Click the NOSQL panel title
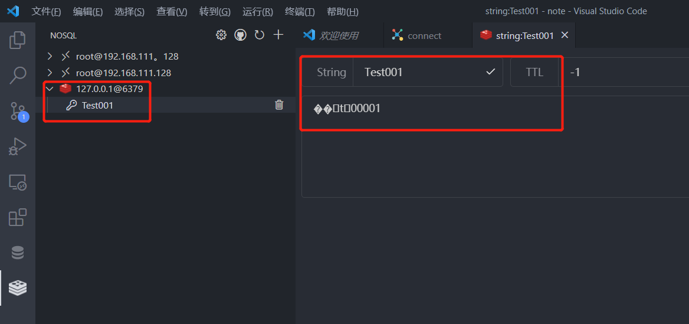Viewport: 689px width, 324px height. (x=63, y=35)
